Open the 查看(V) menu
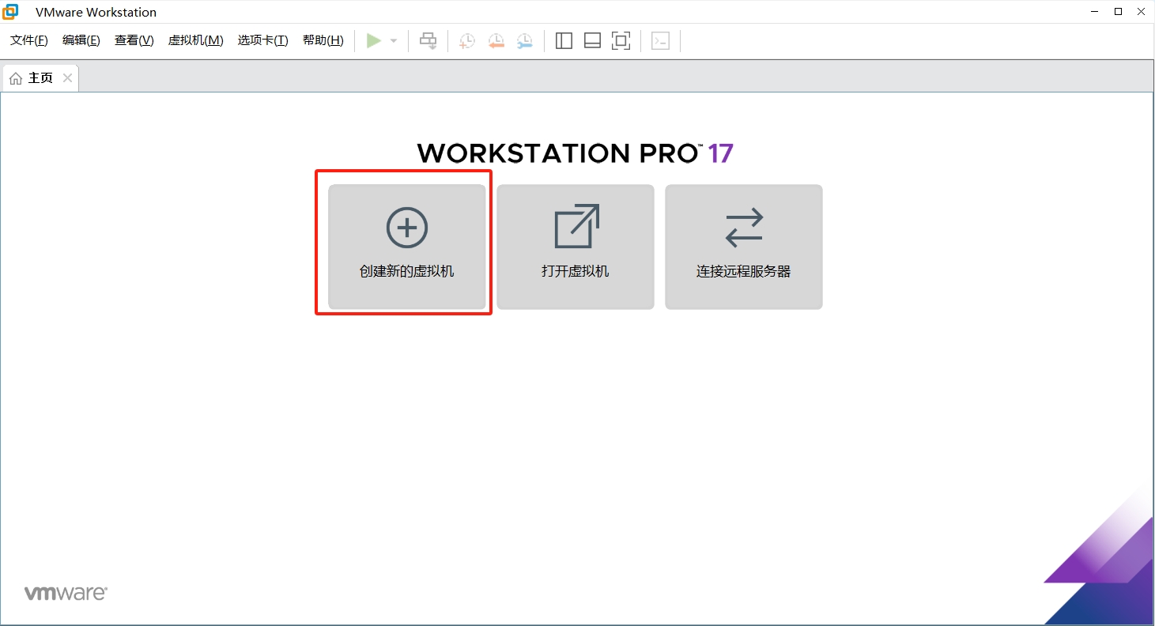The height and width of the screenshot is (626, 1155). (134, 40)
